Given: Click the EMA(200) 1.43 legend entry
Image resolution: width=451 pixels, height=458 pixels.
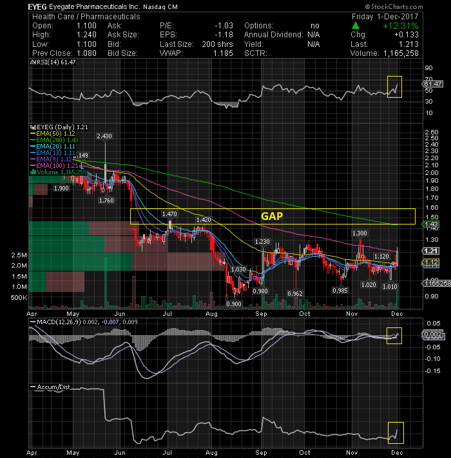Looking at the screenshot, I should (x=54, y=140).
